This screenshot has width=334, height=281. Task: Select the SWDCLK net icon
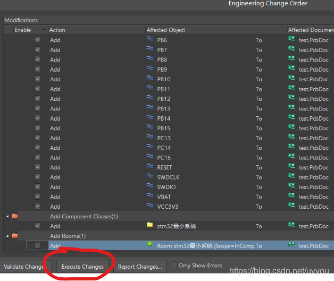tap(150, 177)
